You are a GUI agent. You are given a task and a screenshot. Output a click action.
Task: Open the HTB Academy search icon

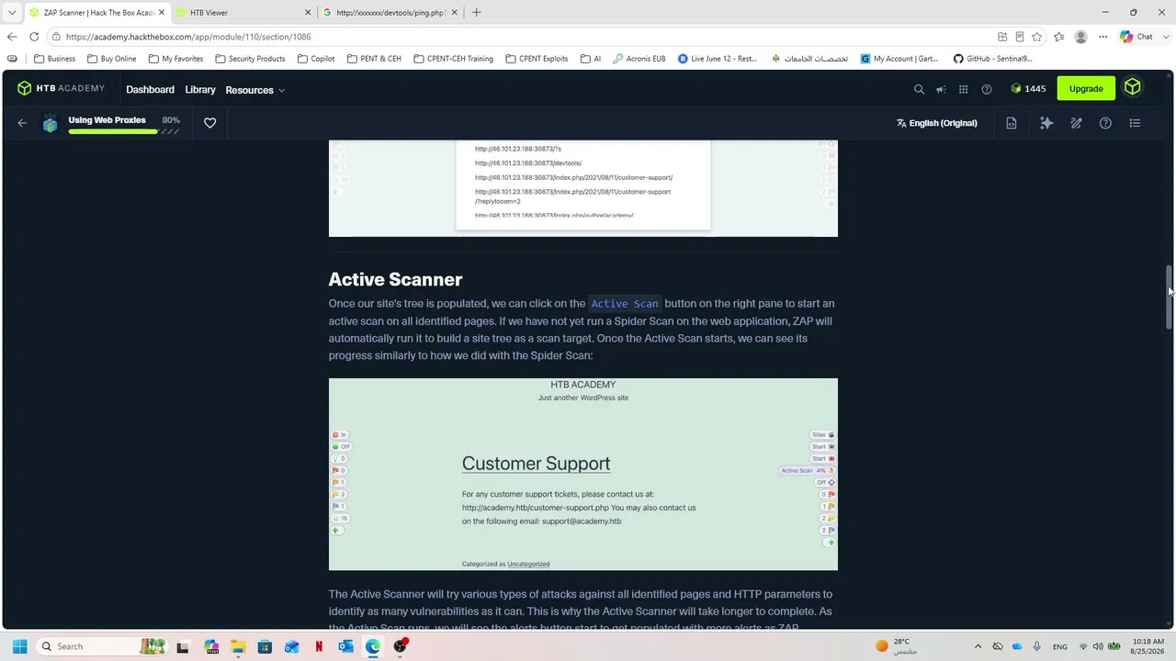(919, 89)
